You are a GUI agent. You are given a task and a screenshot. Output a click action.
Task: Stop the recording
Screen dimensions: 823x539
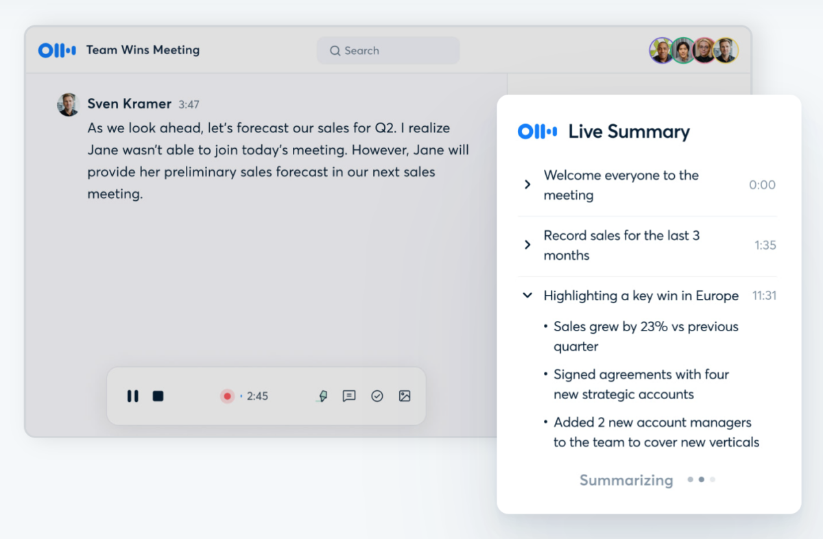pyautogui.click(x=158, y=396)
